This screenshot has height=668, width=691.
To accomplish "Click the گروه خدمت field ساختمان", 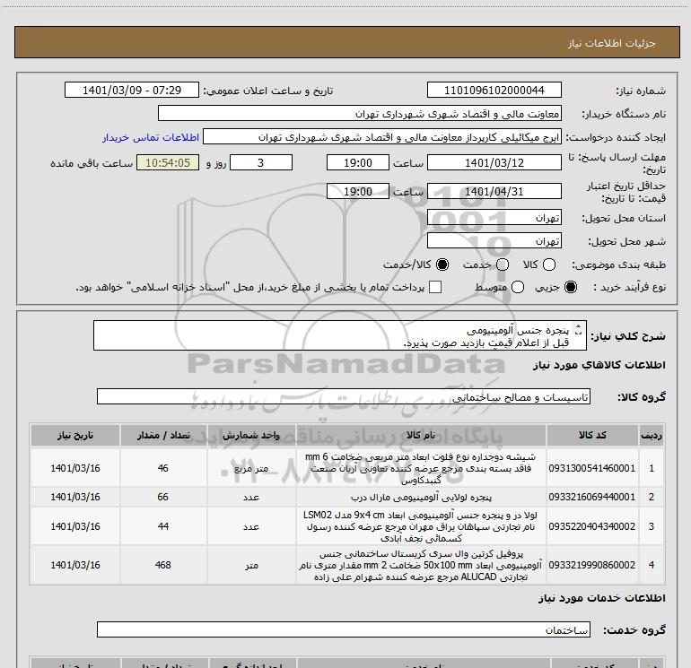I will 344,629.
